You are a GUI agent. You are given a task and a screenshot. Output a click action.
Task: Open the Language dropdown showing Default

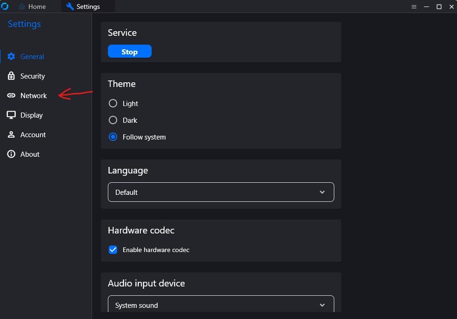point(221,192)
